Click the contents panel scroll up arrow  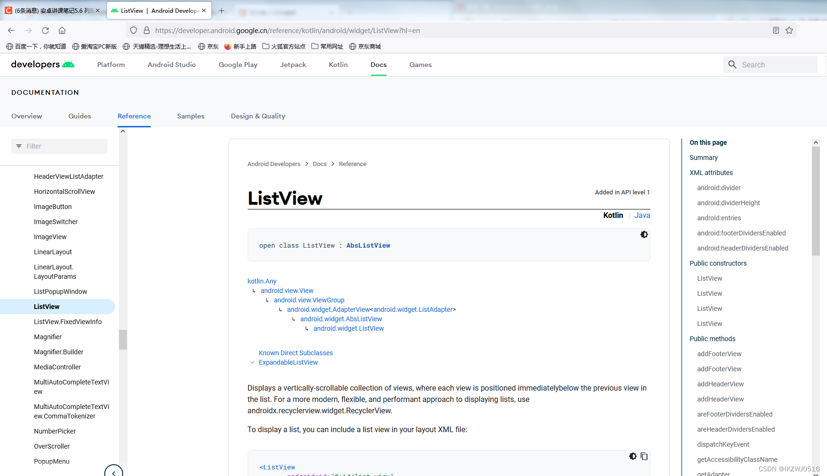point(816,142)
